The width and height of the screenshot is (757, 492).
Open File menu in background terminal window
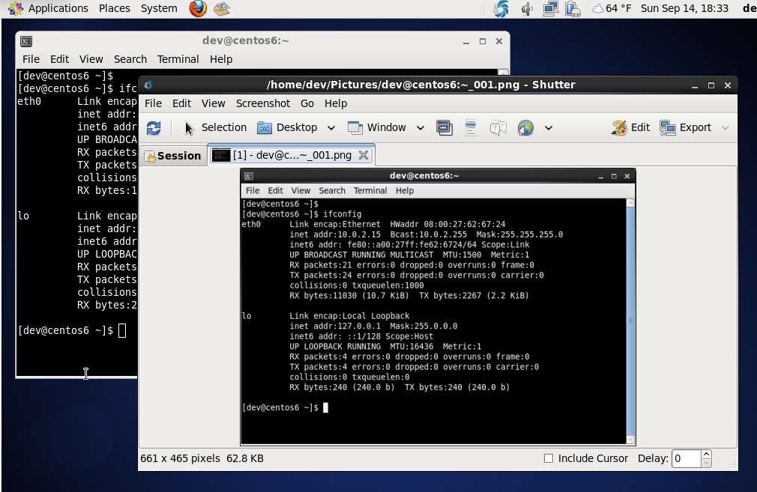[31, 59]
